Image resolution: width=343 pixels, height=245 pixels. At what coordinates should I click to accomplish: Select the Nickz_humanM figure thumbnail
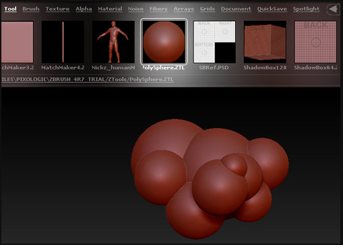[x=113, y=42]
